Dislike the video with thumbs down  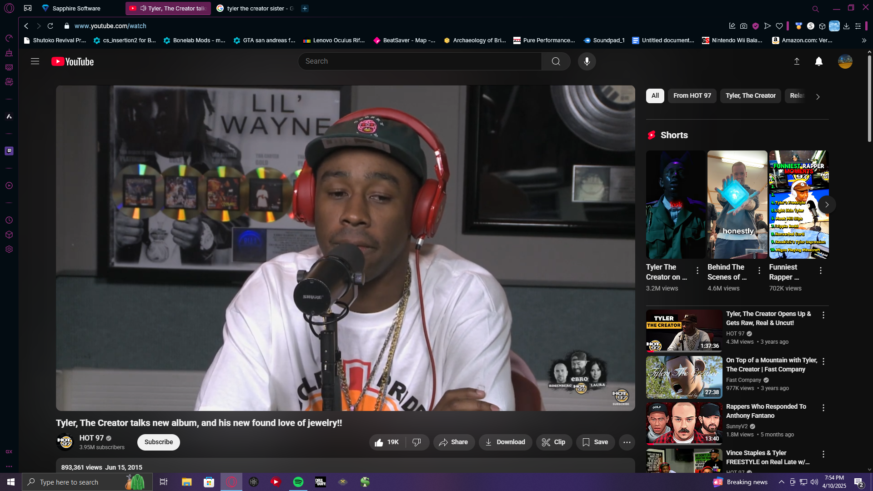[x=416, y=442]
